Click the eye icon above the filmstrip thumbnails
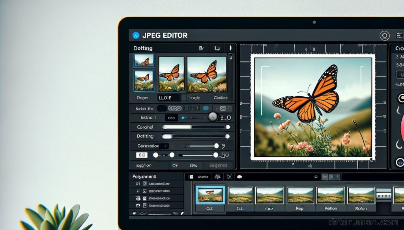Viewport: 404px width, 230px height. point(239,177)
